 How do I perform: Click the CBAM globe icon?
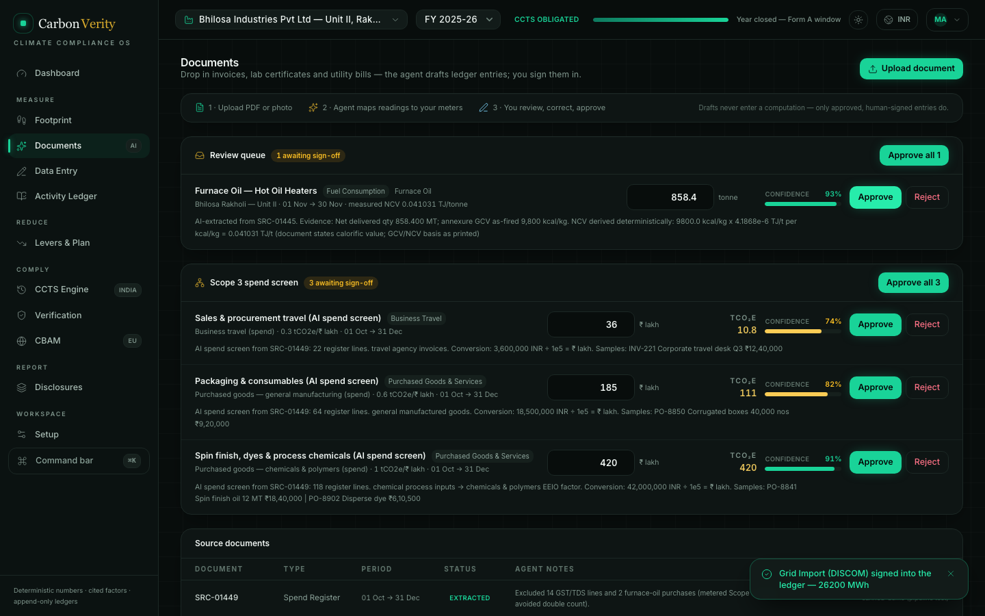tap(22, 341)
